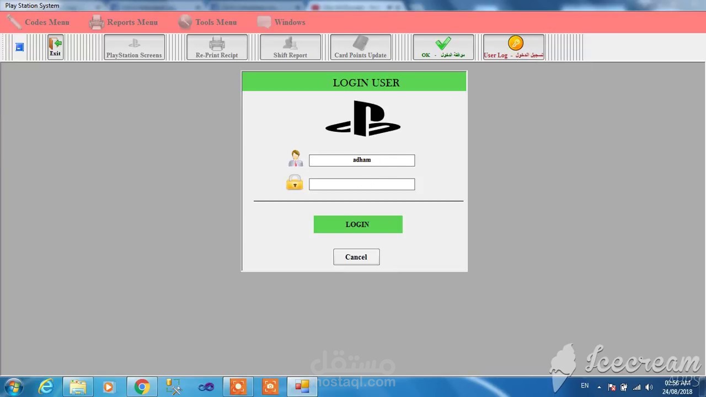Click the padlock icon beside the password field
Viewport: 706px width, 397px height.
click(295, 183)
